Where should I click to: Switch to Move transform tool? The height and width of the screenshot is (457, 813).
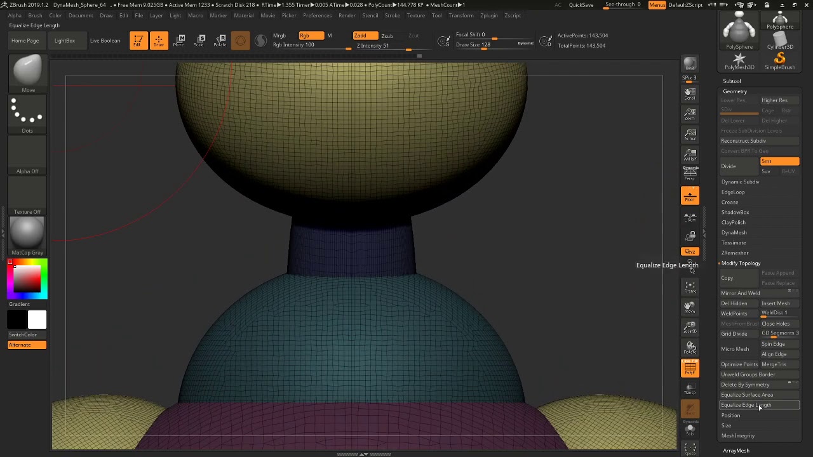pos(180,41)
